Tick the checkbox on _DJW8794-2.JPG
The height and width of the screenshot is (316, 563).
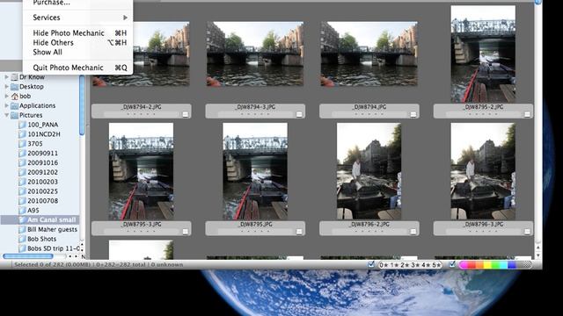(x=186, y=115)
